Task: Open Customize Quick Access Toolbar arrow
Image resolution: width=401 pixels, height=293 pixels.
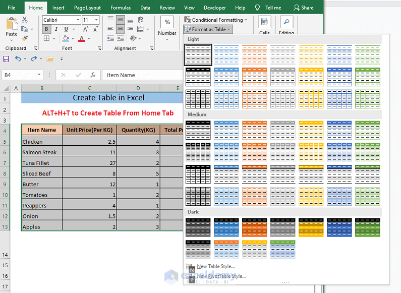Action: [62, 59]
